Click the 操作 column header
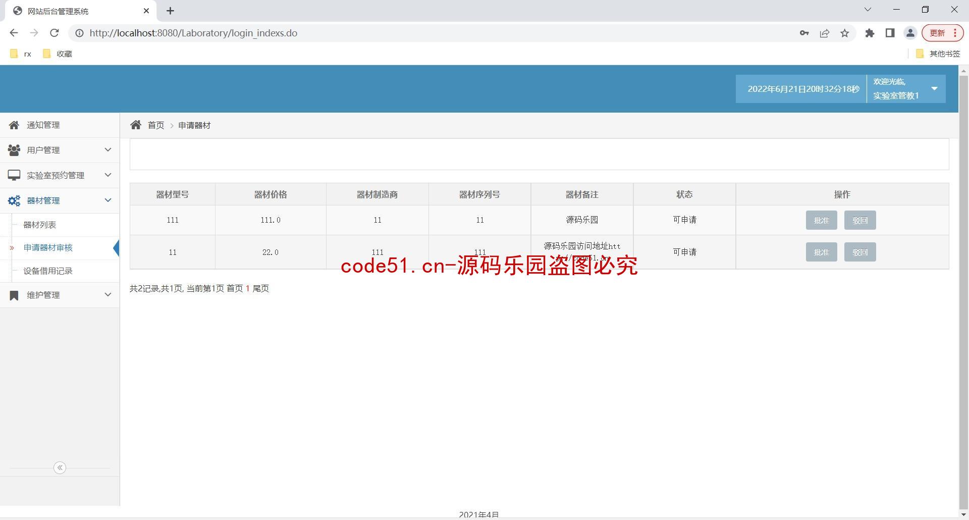The image size is (969, 520). pos(842,194)
